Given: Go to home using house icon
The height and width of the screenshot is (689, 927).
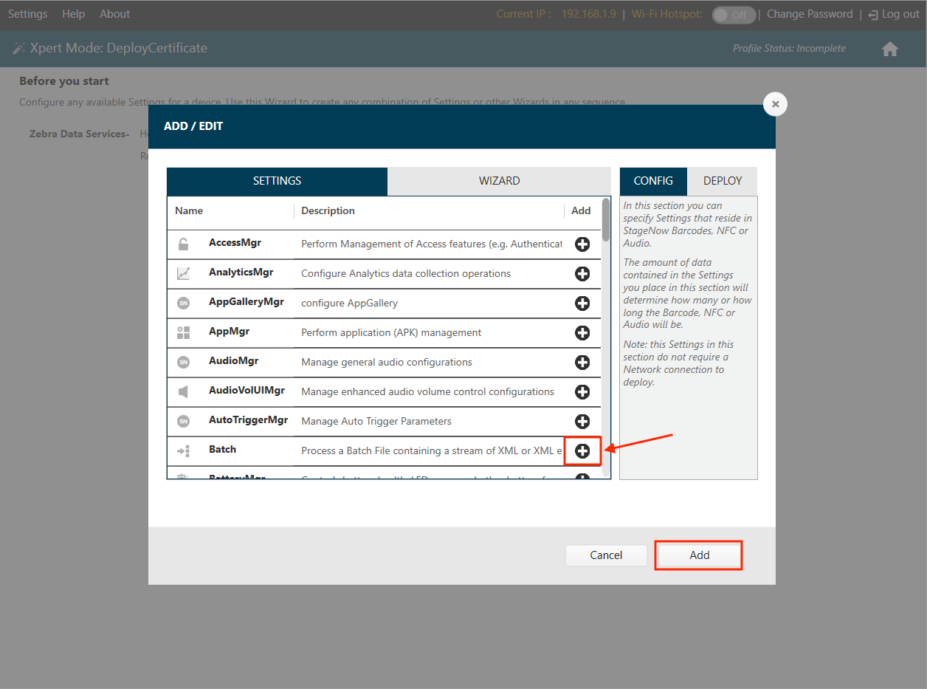Looking at the screenshot, I should pyautogui.click(x=889, y=49).
